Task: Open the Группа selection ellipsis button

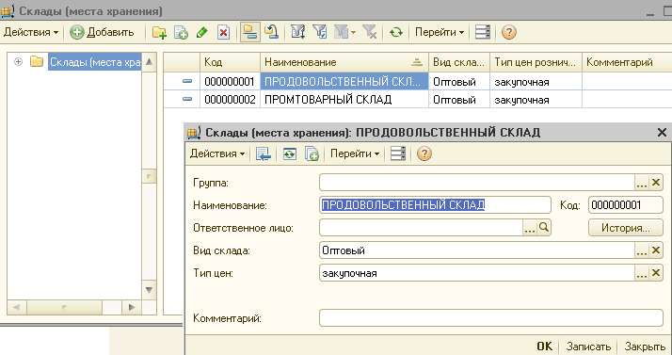Action: (x=641, y=183)
